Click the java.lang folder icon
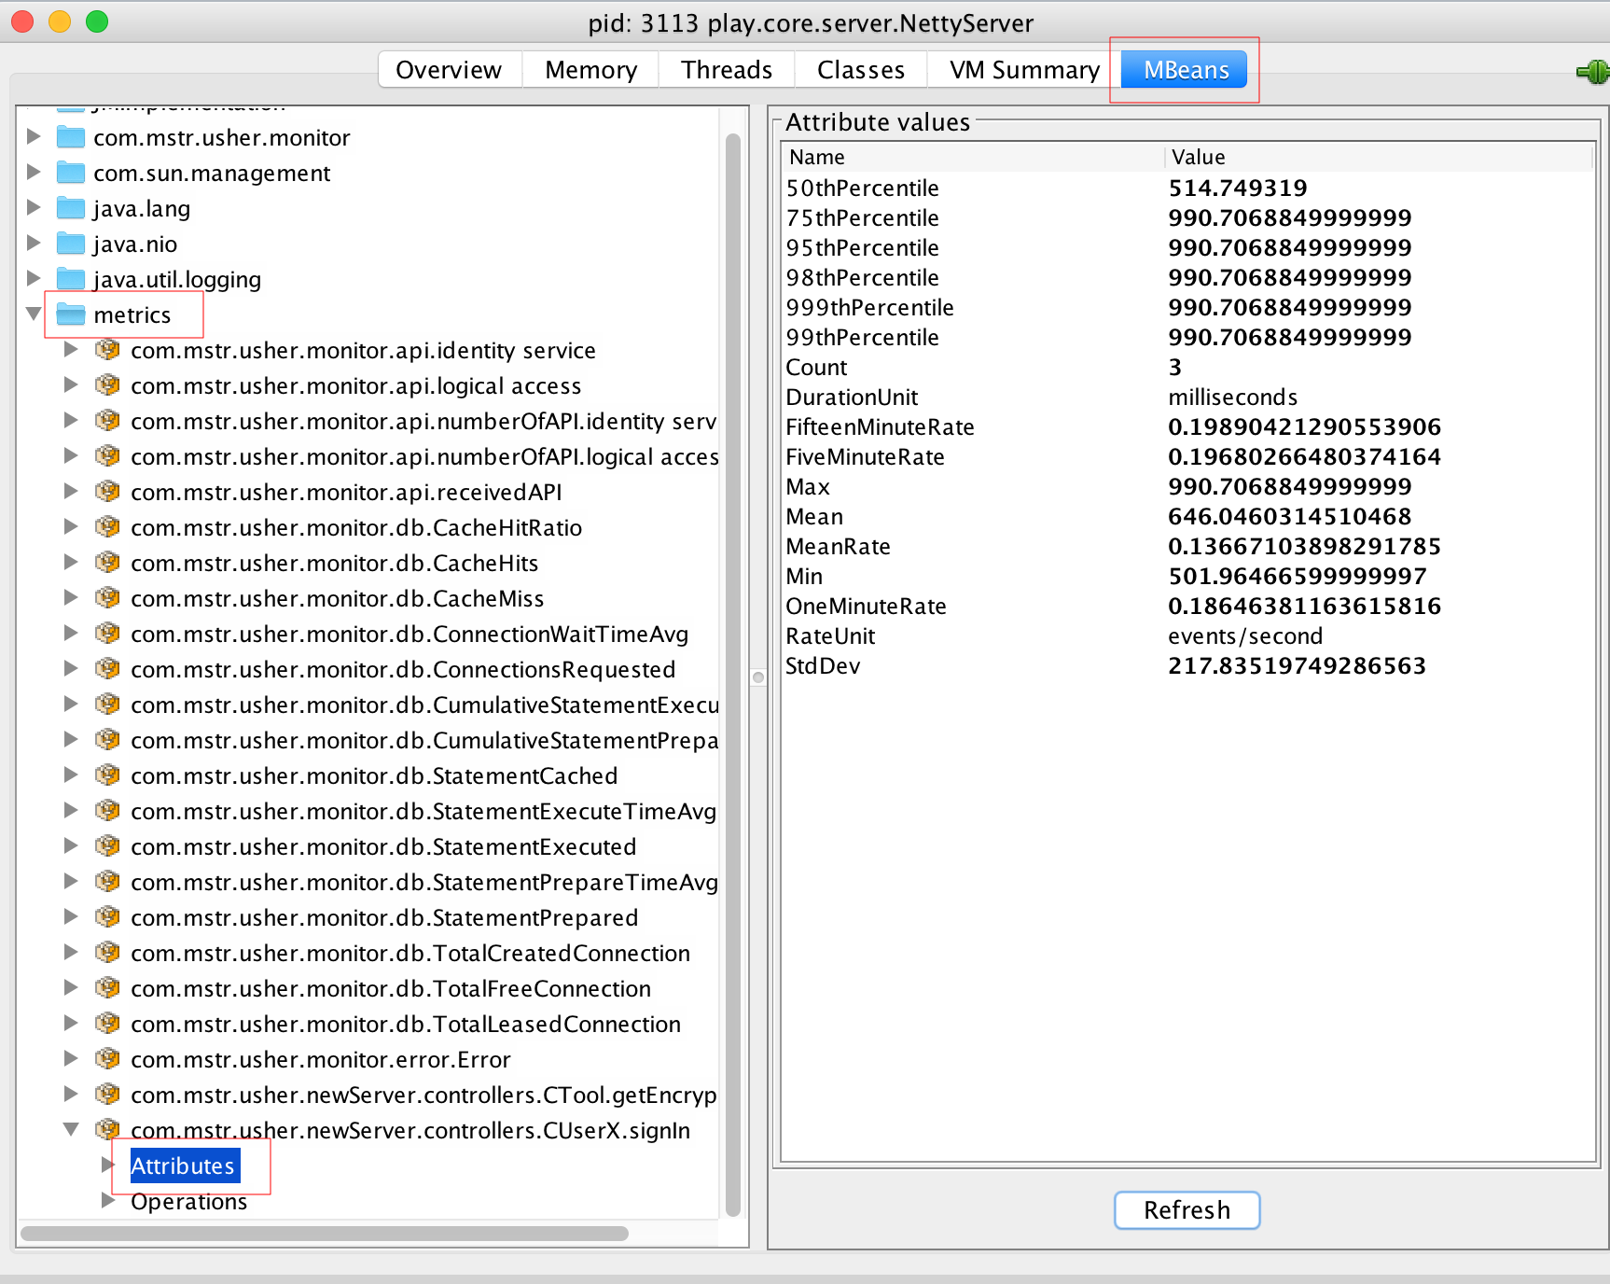Viewport: 1610px width, 1284px height. pyautogui.click(x=71, y=209)
